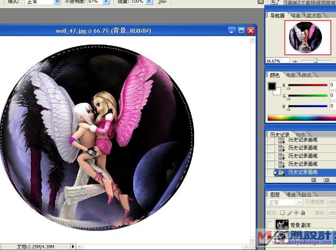Screen dimensions: 336x250
Task: Click the wall_47.jpg document title bar
Action: [x=128, y=31]
